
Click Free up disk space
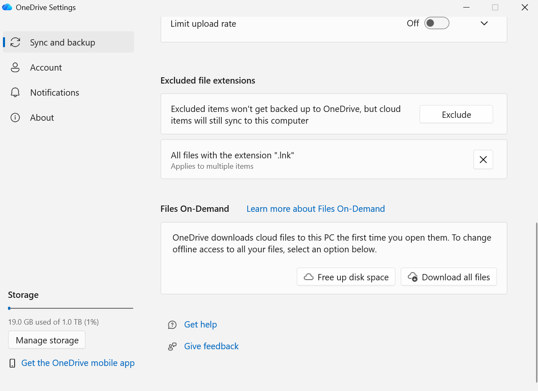[346, 277]
